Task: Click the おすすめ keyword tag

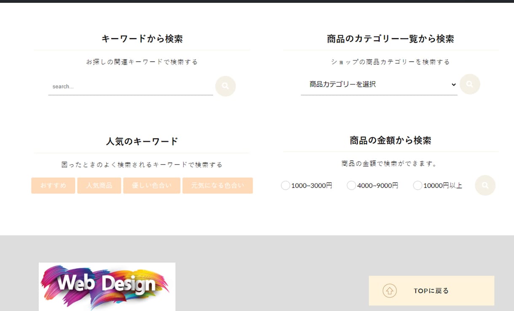Action: 53,185
